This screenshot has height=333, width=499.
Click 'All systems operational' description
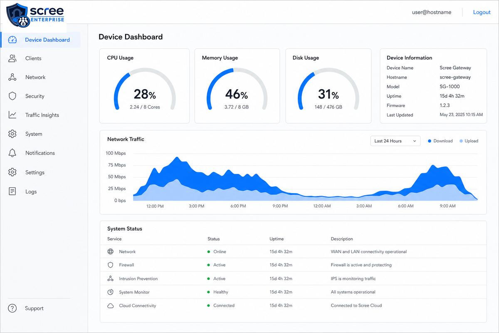[353, 292]
